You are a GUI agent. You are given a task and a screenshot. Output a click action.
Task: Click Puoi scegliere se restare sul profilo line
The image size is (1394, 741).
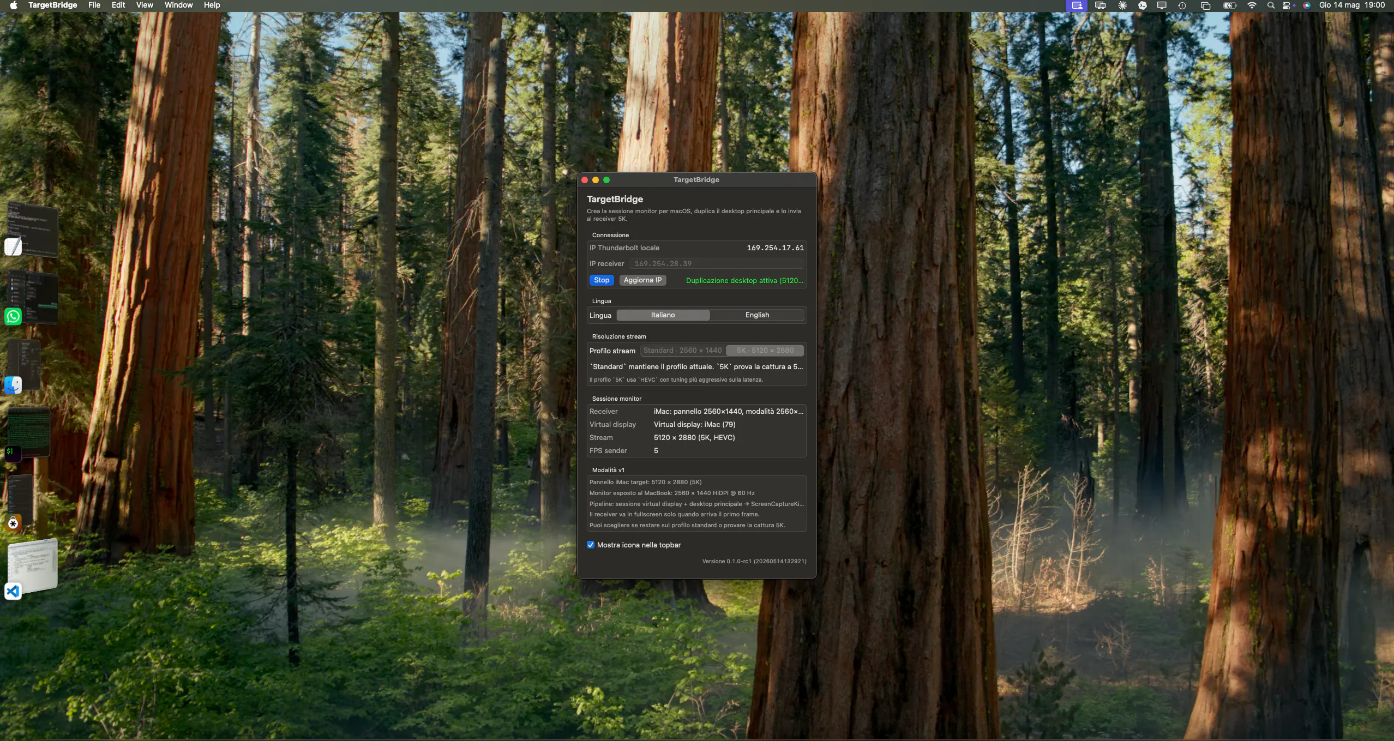687,525
